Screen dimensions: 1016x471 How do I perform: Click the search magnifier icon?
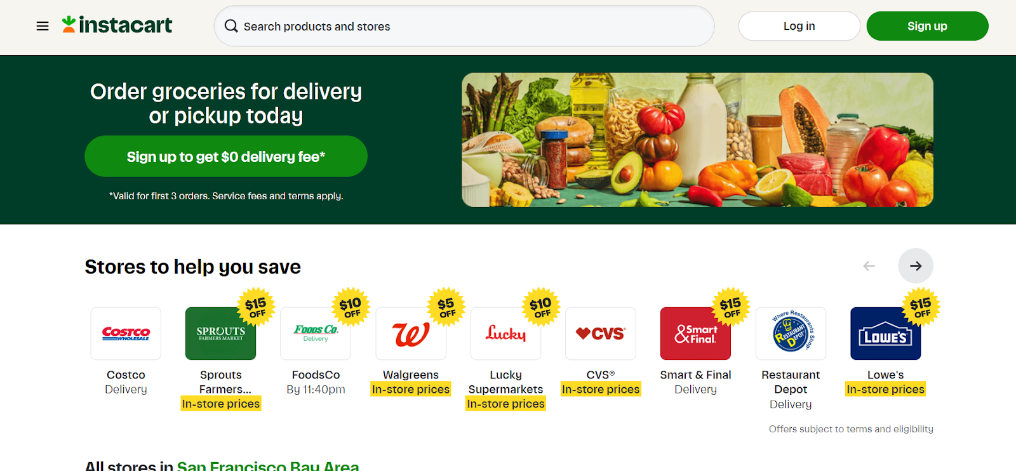point(231,26)
